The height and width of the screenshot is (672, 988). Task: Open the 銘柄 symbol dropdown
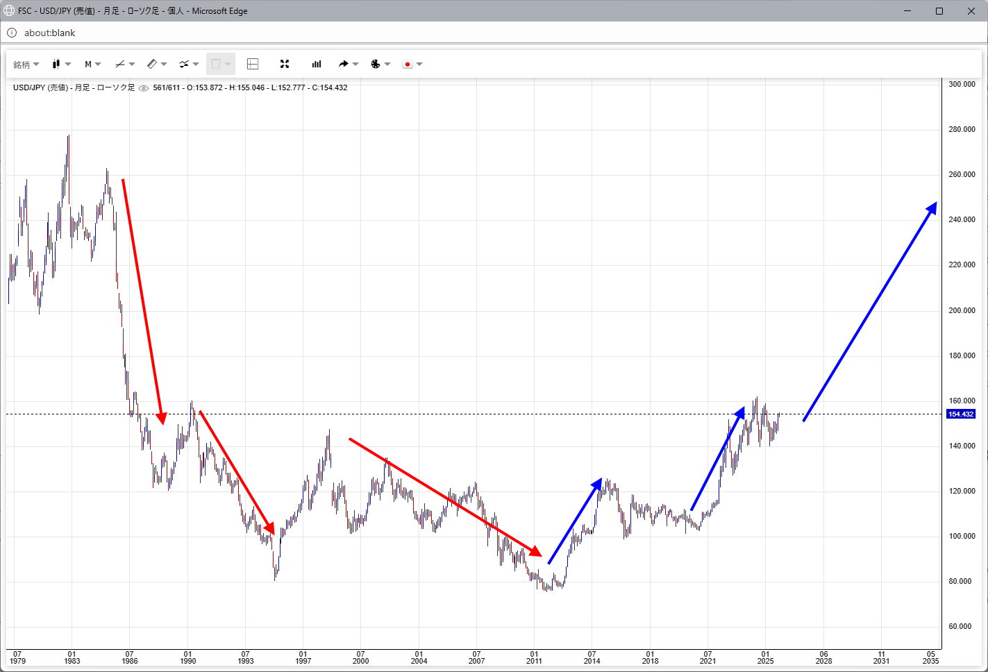coord(26,65)
